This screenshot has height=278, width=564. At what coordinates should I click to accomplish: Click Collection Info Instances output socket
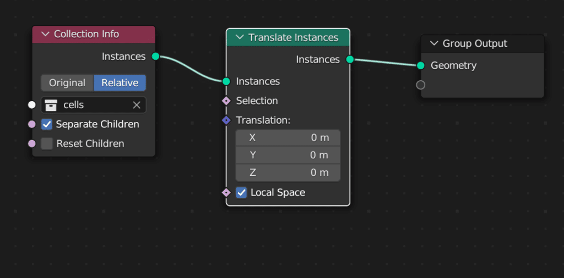(155, 57)
